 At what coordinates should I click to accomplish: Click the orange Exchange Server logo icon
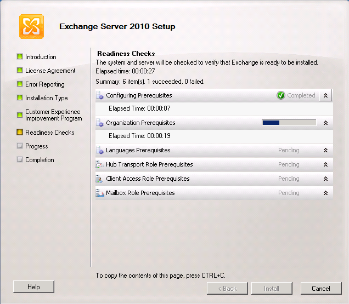click(x=31, y=26)
